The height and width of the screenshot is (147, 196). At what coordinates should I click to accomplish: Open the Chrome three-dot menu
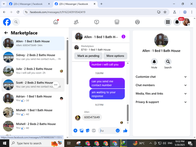(192, 12)
